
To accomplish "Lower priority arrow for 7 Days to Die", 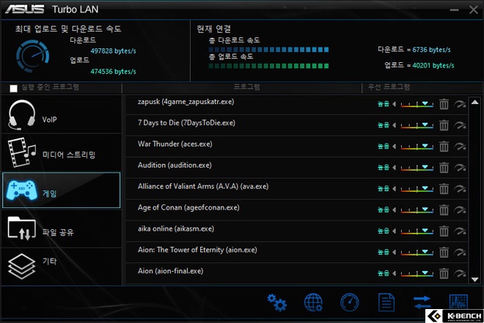I will point(395,125).
